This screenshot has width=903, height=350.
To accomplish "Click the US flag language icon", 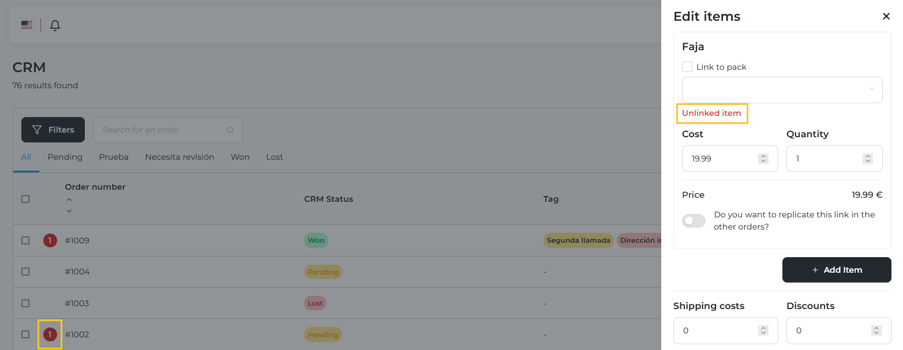I will click(x=27, y=25).
